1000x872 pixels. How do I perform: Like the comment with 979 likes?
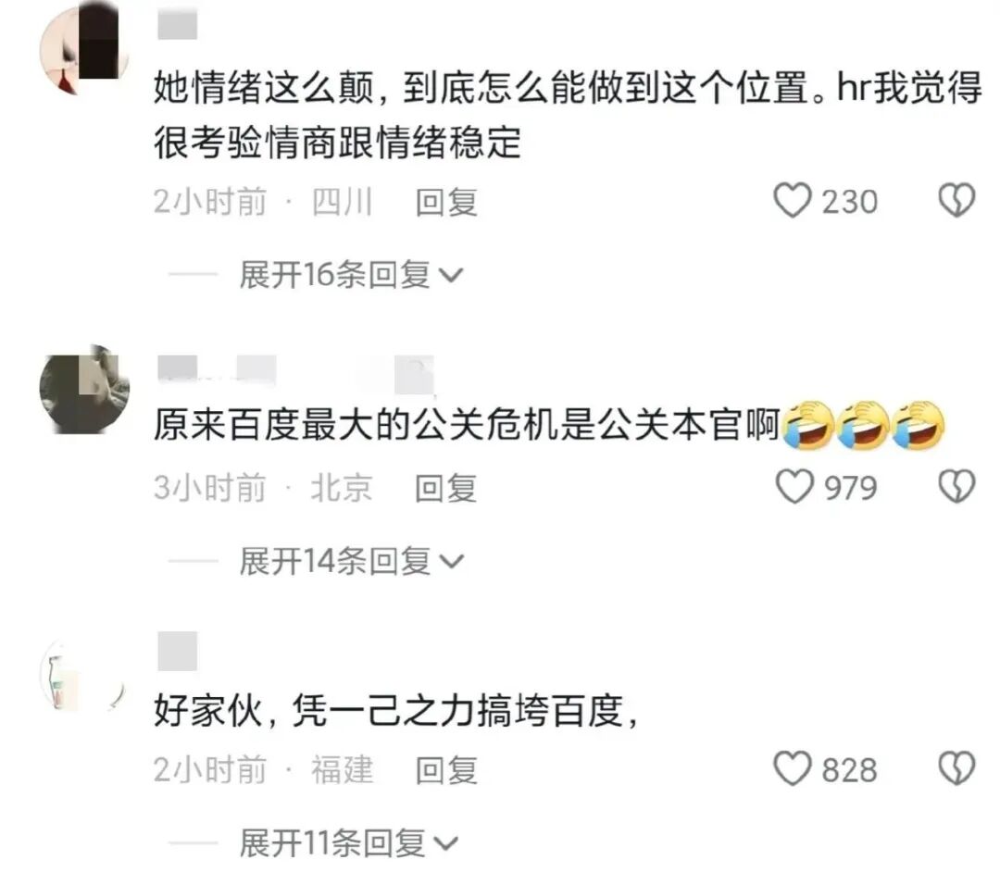794,487
